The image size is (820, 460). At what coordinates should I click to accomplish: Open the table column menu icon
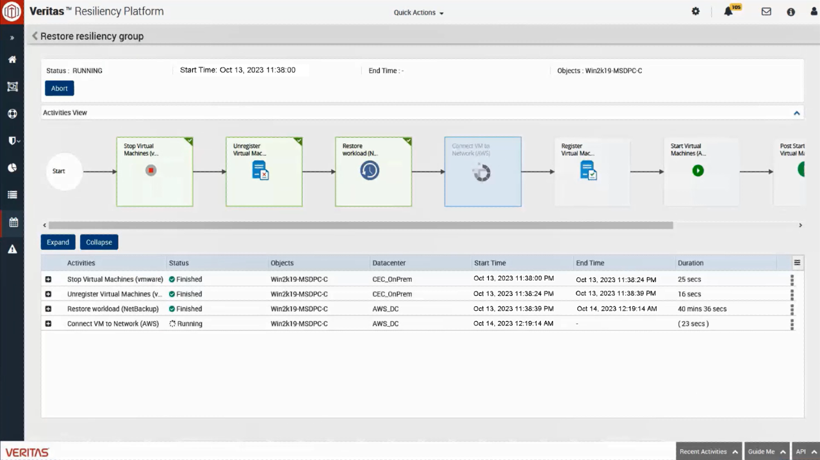[797, 262]
